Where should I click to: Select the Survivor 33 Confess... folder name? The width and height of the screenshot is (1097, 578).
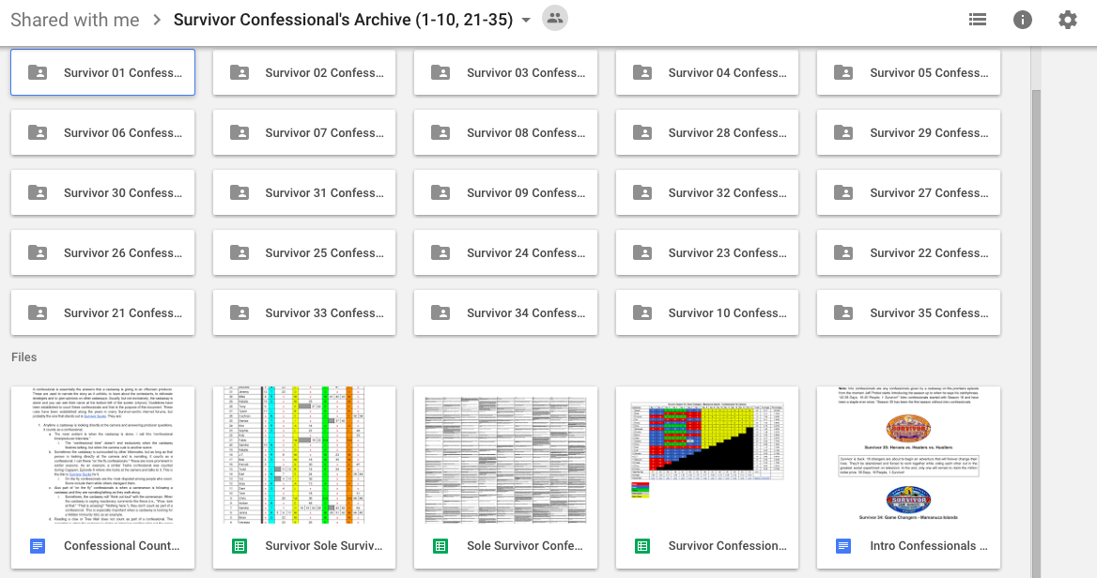(x=324, y=313)
